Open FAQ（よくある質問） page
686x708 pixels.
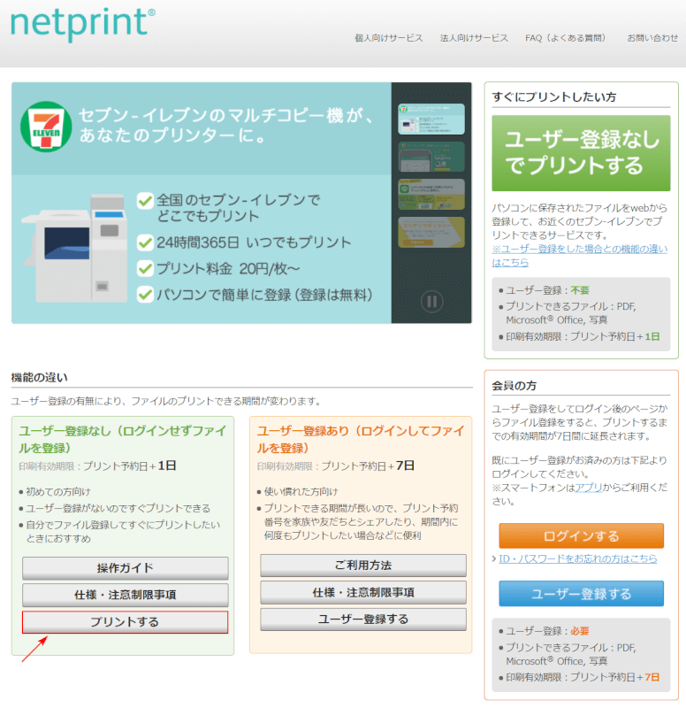click(x=567, y=38)
